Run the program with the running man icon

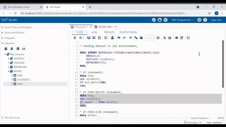pos(75,38)
